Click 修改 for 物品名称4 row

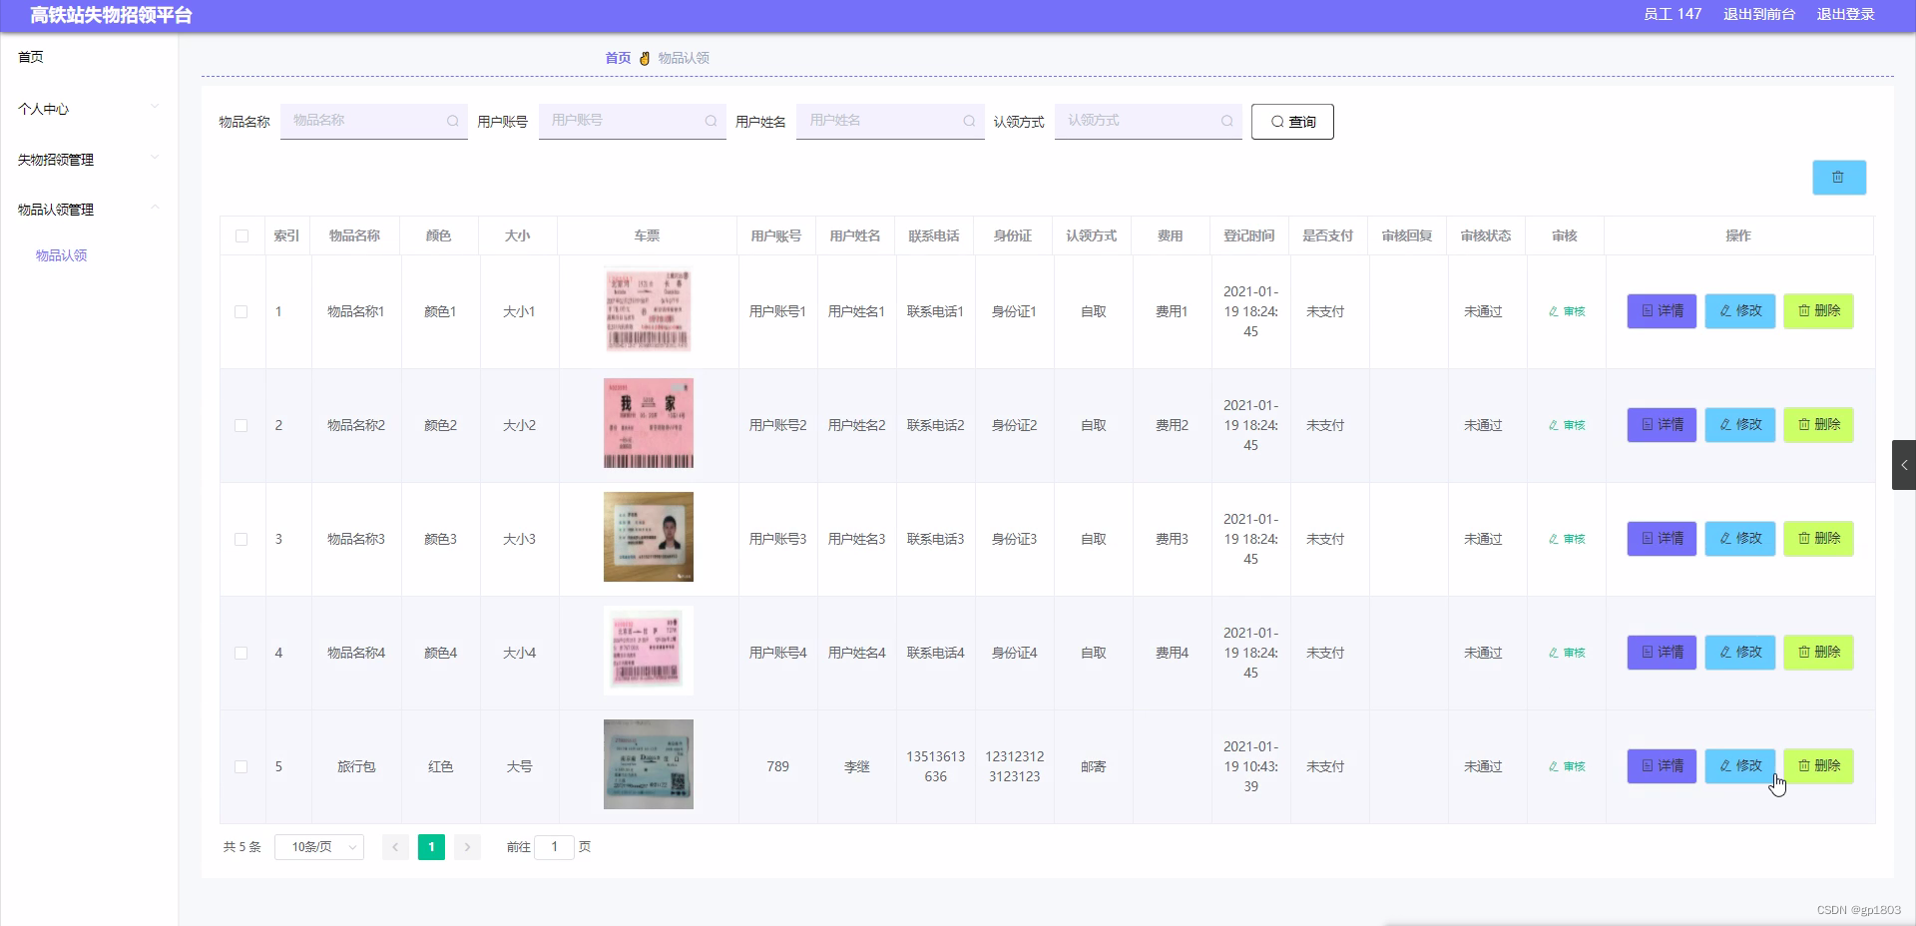(1740, 653)
